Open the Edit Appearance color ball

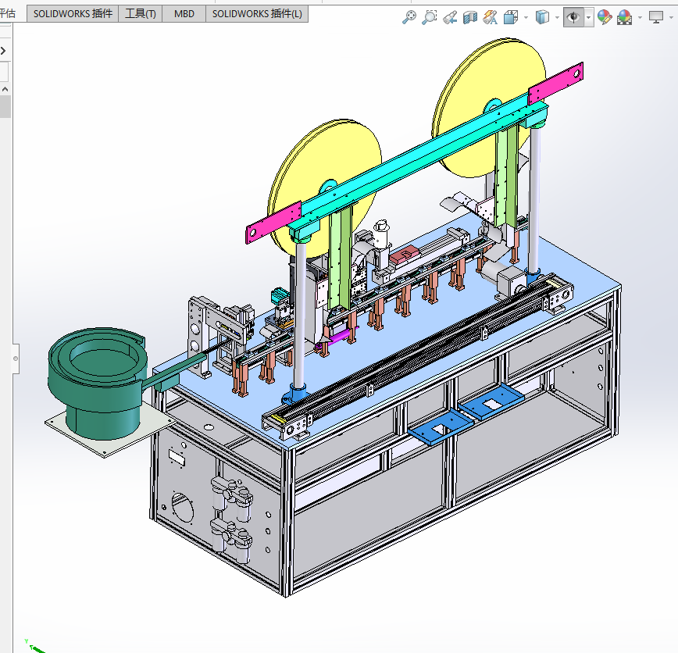(604, 17)
